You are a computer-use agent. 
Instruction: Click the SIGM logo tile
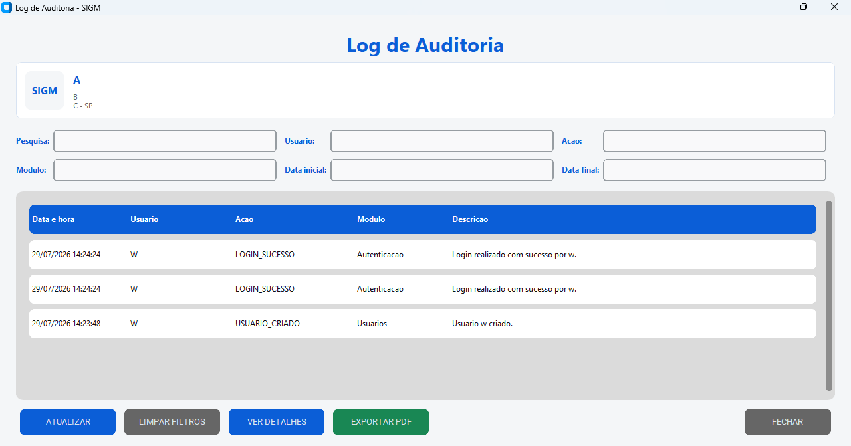coord(45,90)
